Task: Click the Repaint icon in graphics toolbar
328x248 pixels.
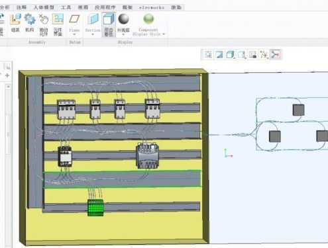Action: click(219, 54)
